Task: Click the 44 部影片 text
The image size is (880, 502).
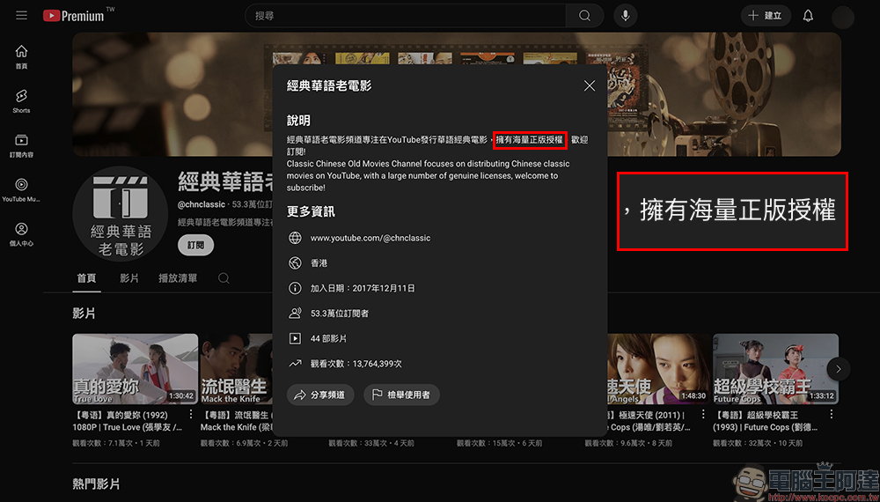Action: tap(328, 338)
